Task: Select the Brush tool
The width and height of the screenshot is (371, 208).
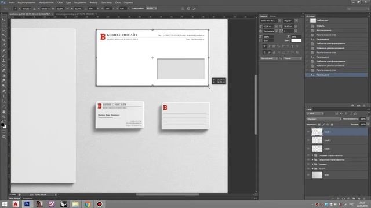Action: coord(3,55)
